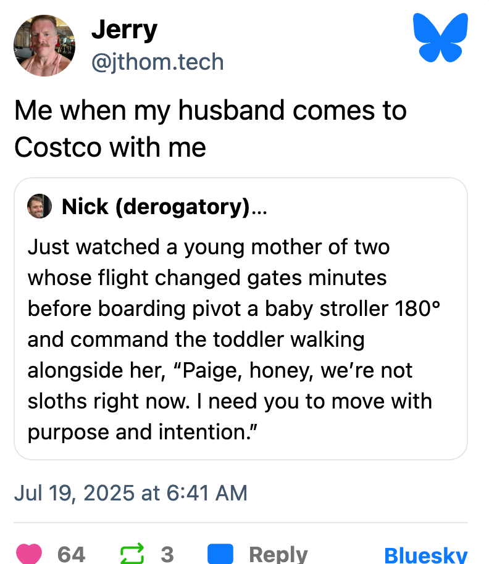
Task: Follow the Bluesky link at bottom right
Action: coord(425,554)
